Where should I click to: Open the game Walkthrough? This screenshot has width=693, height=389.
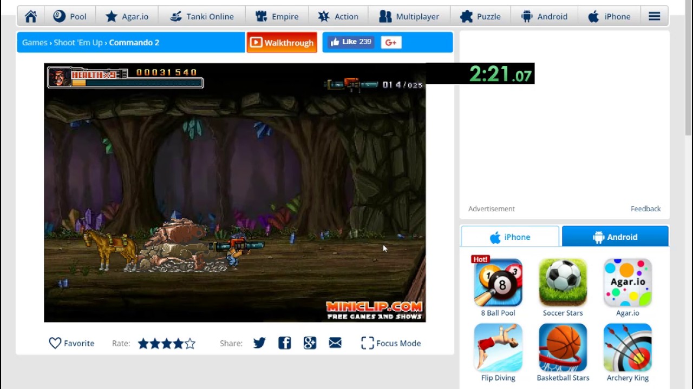click(x=282, y=43)
